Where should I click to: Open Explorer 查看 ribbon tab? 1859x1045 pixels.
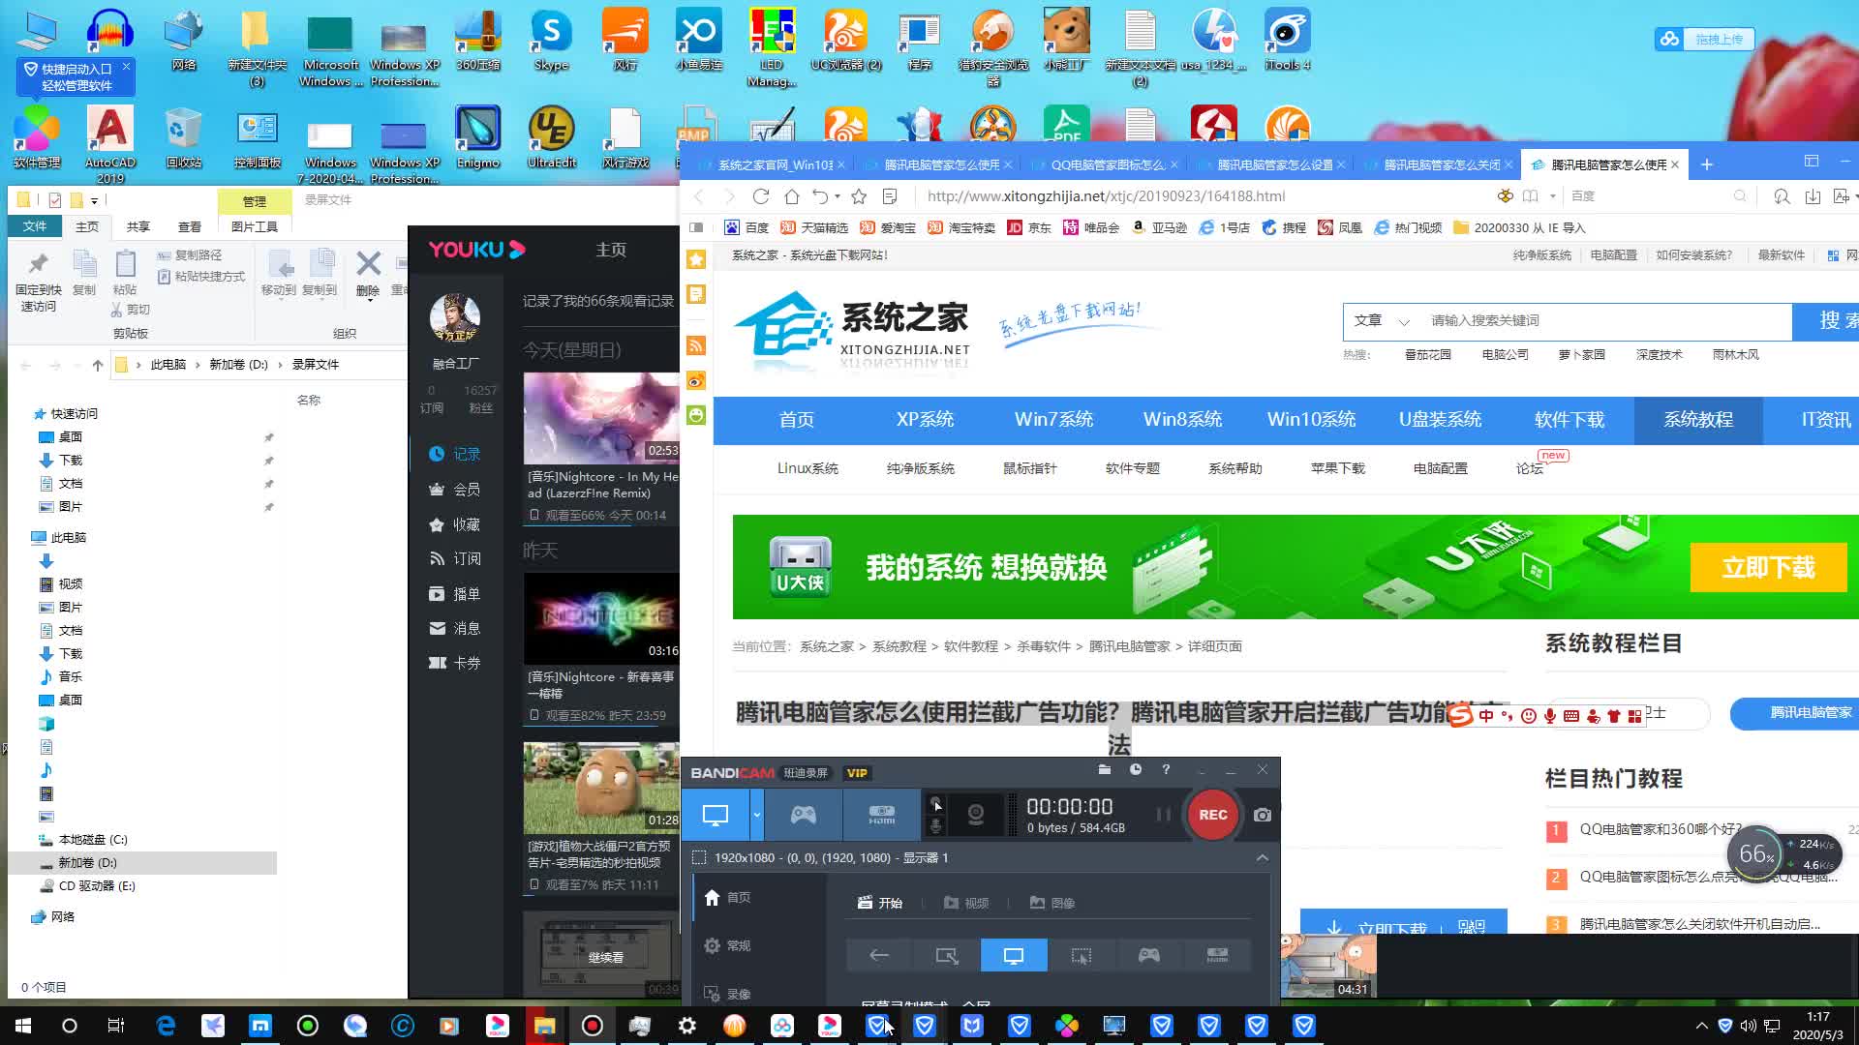(x=190, y=226)
